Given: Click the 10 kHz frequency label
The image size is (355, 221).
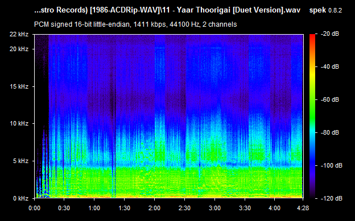Looking at the screenshot, I should pyautogui.click(x=19, y=123).
